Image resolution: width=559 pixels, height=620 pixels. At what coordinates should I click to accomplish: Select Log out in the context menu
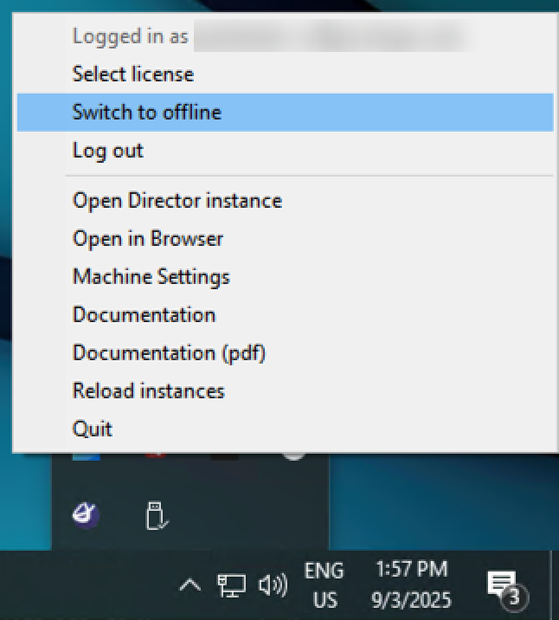108,151
